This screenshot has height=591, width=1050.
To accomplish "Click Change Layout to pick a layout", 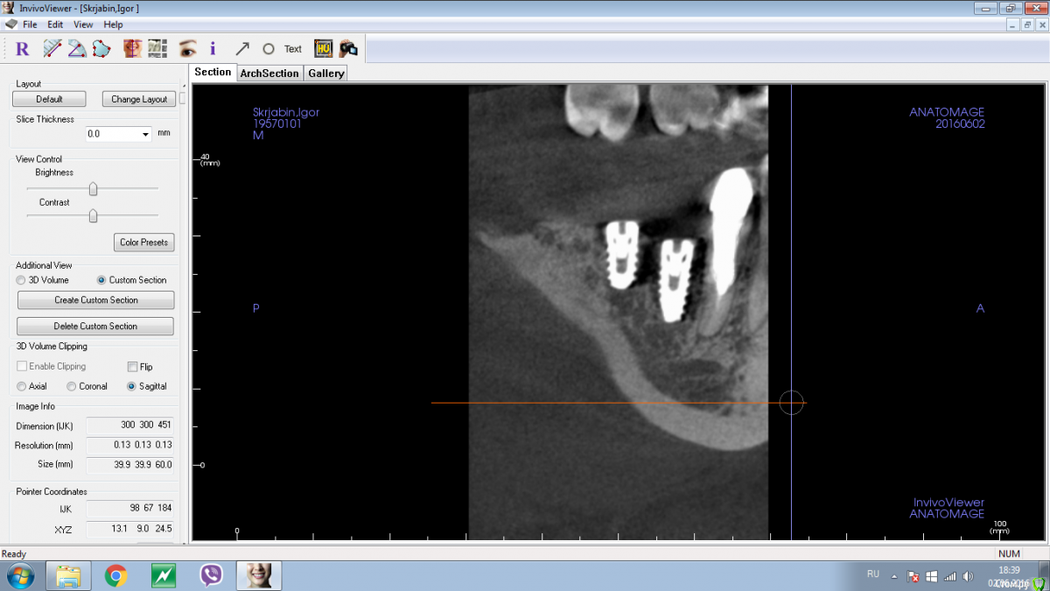I will (139, 99).
